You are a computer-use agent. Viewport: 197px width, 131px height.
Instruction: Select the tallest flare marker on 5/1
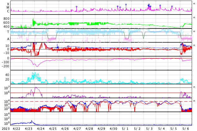click(126, 5)
